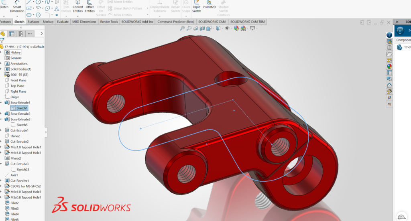Toggle Rapid Sketch mode
This screenshot has width=411, height=221.
pyautogui.click(x=197, y=6)
